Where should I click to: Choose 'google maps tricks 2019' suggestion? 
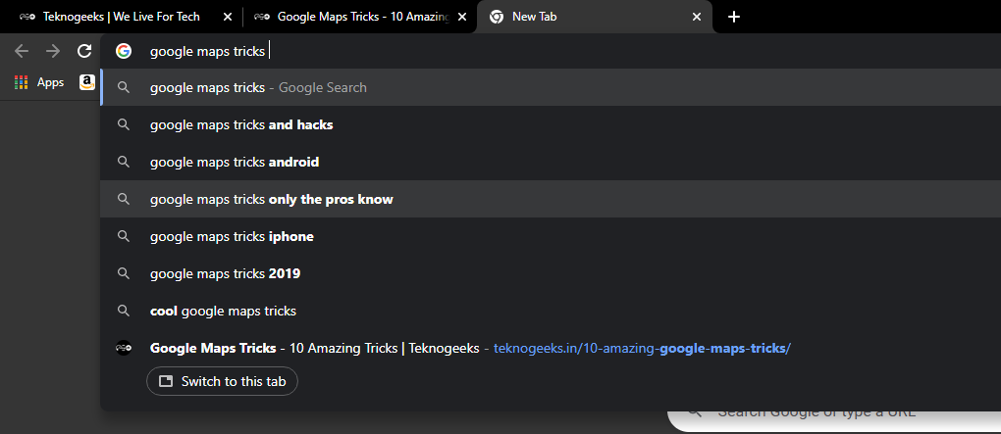pos(551,274)
